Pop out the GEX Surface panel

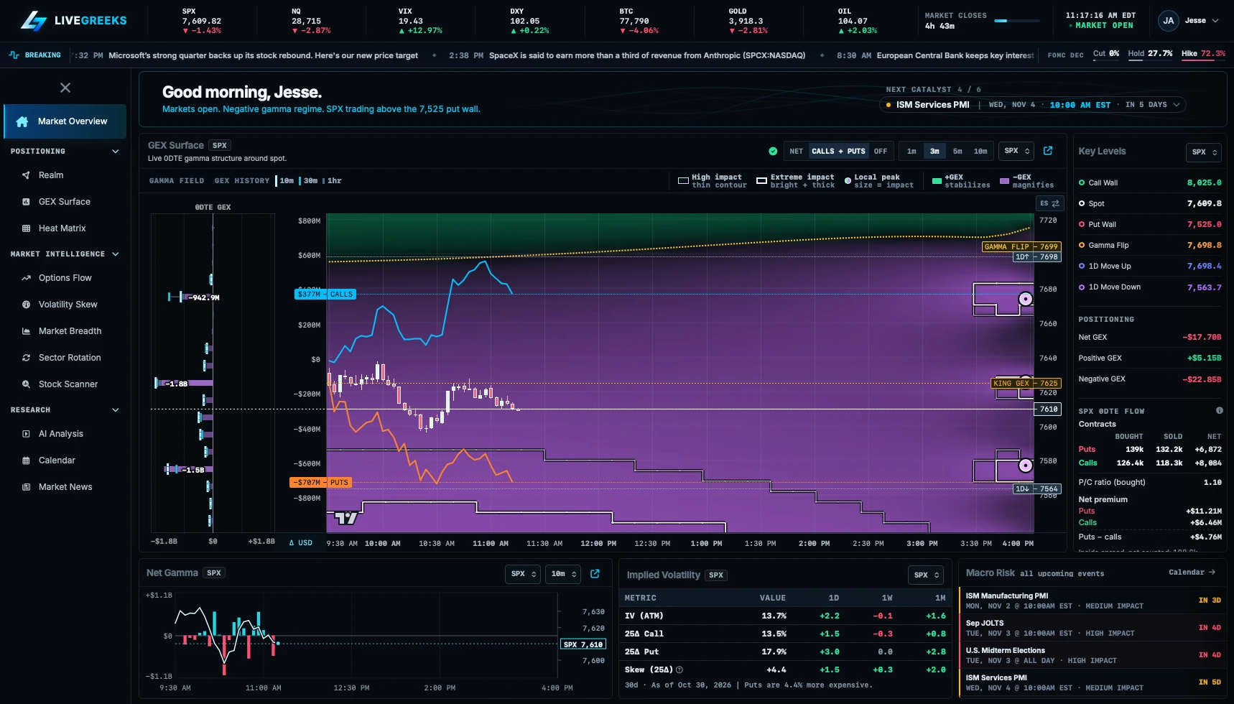pos(1048,151)
